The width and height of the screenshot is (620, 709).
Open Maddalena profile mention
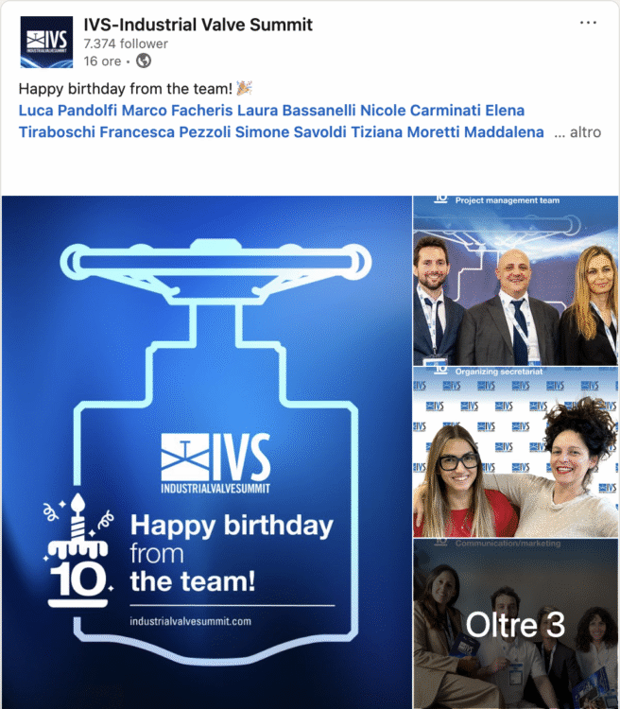(504, 132)
